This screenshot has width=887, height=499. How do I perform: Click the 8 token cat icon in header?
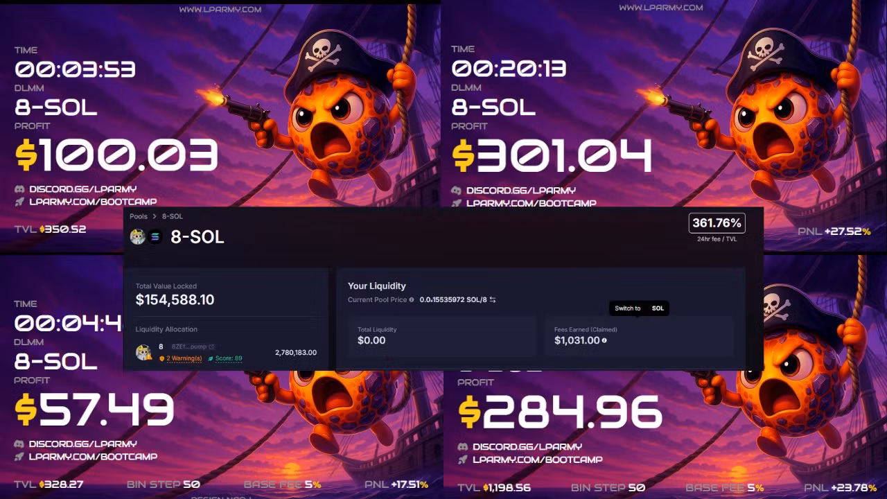tap(138, 237)
